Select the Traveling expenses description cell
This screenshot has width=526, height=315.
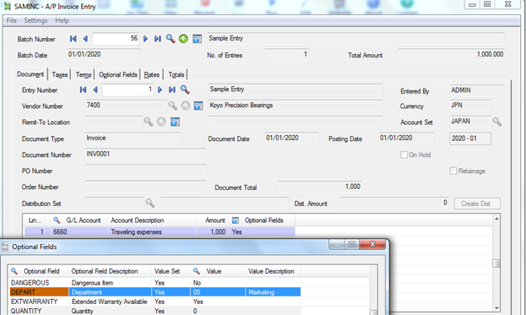point(152,231)
